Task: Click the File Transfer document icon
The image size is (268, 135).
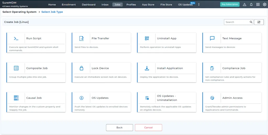Action: click(82, 38)
